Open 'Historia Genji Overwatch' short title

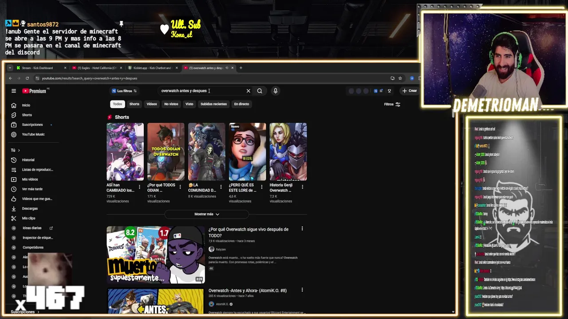tap(281, 188)
